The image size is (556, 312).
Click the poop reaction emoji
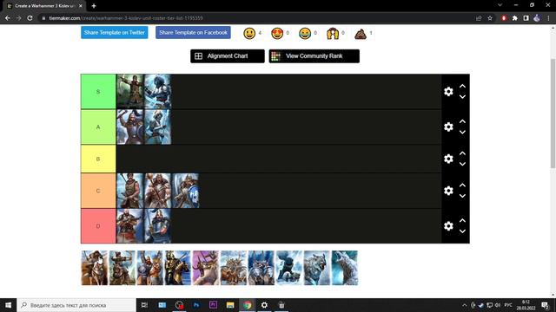[x=361, y=33]
